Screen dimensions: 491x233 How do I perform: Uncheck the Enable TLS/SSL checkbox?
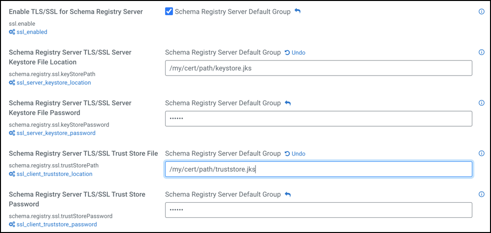(169, 12)
